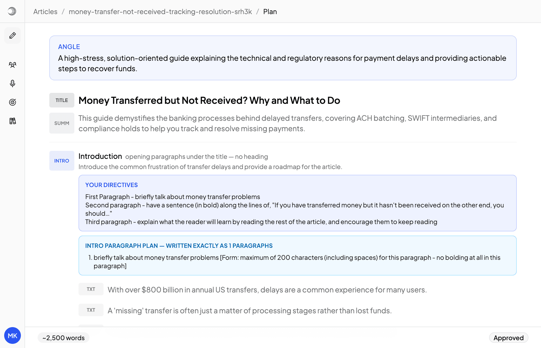Click the summary text about ACH batching
This screenshot has width=541, height=348.
point(287,123)
